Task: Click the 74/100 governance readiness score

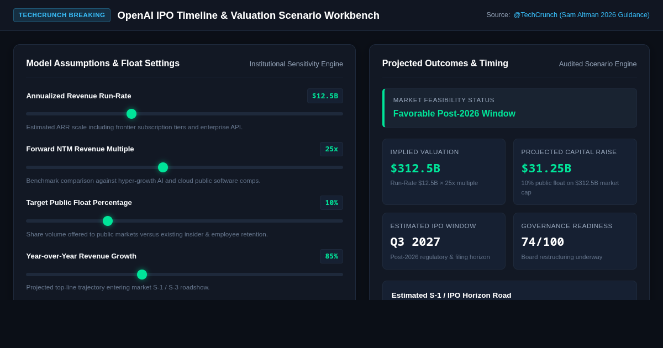Action: point(543,242)
